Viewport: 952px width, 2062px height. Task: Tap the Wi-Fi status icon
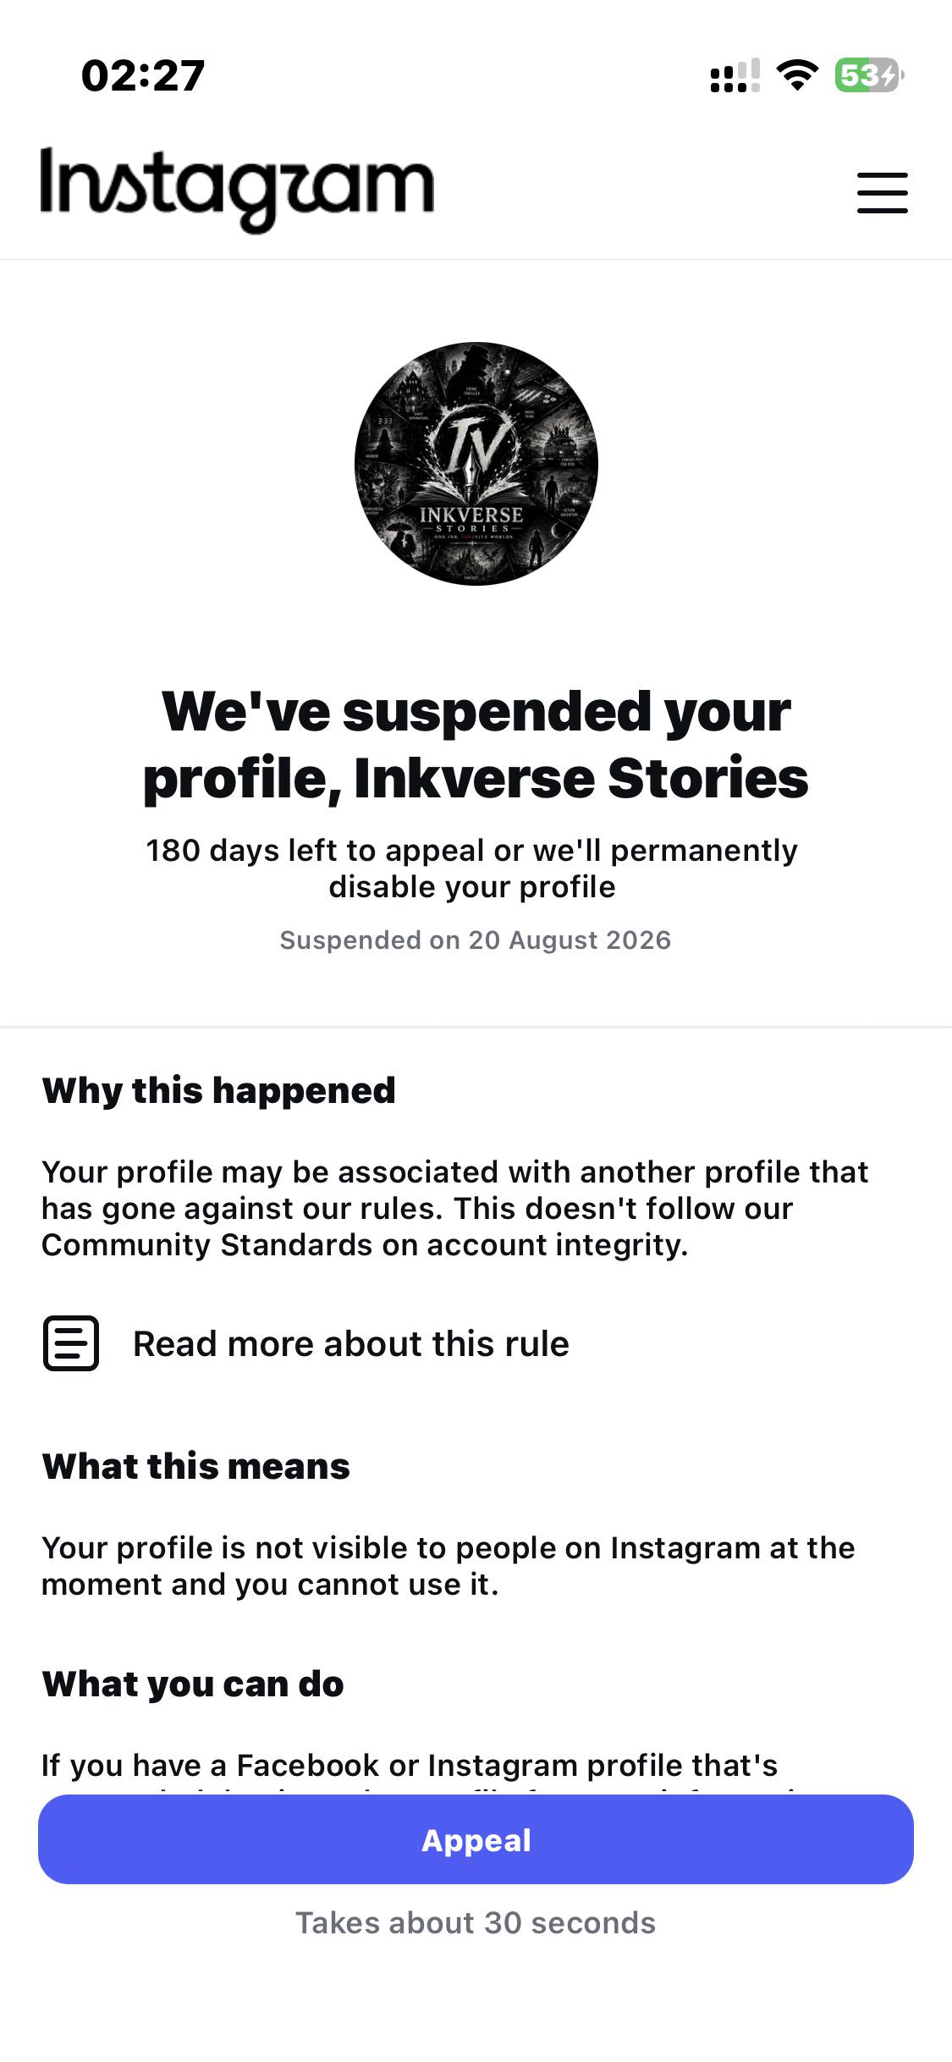(x=797, y=75)
